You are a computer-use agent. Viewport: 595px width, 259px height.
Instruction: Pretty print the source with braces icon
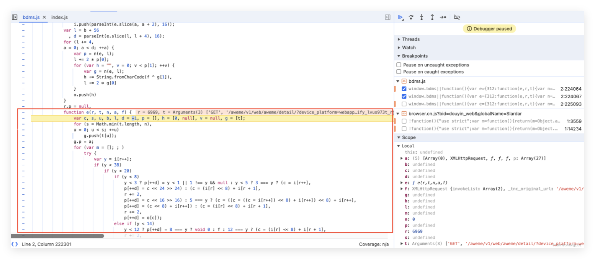15,244
